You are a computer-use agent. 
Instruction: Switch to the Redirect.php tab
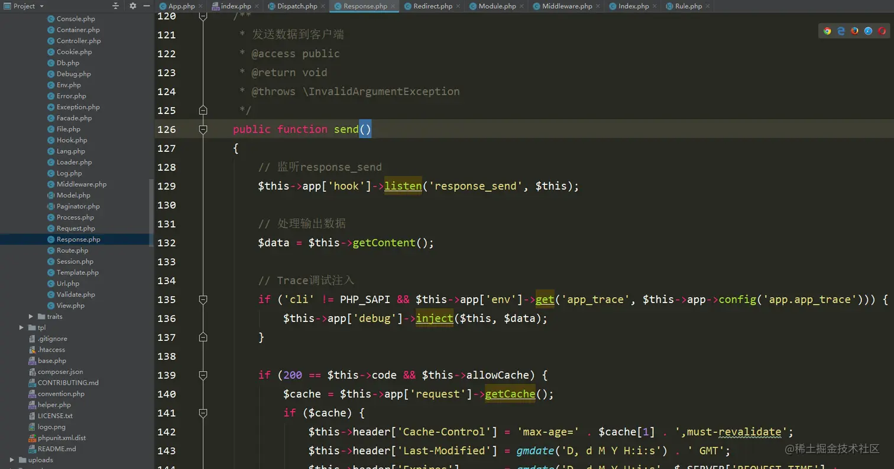click(433, 6)
